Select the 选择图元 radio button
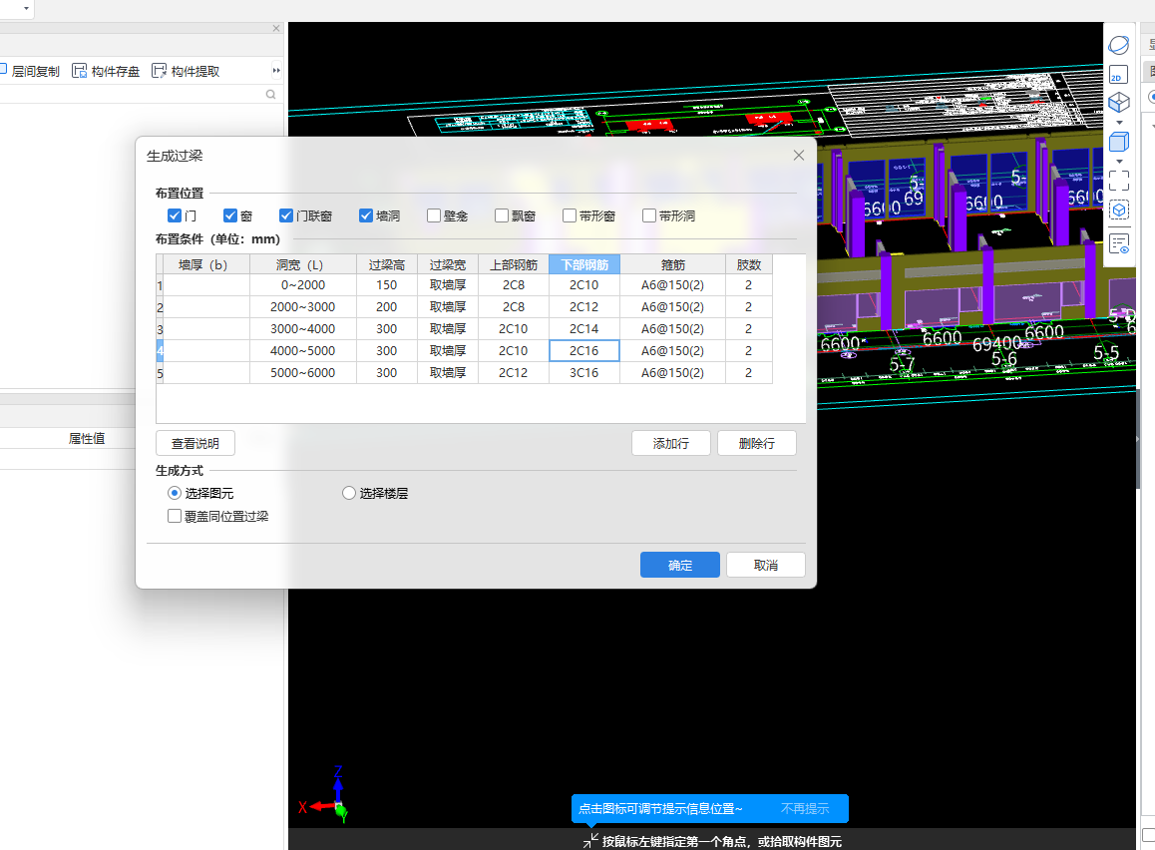The height and width of the screenshot is (850, 1155). point(175,493)
